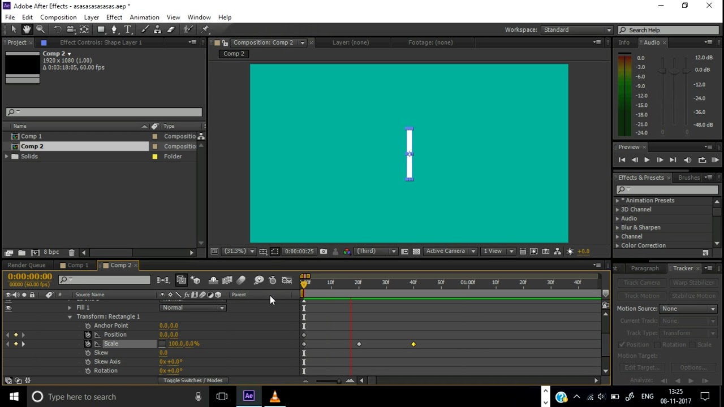Collapse Transform: Rectangle 1 group
The width and height of the screenshot is (724, 407).
click(70, 317)
